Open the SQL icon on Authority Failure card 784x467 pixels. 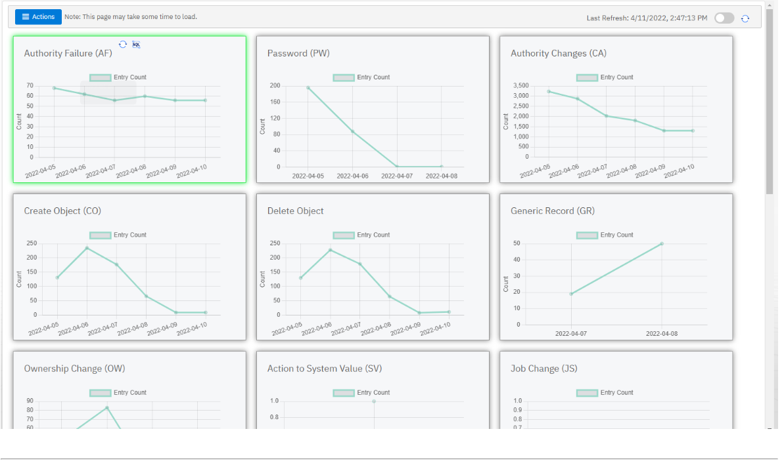pos(136,45)
